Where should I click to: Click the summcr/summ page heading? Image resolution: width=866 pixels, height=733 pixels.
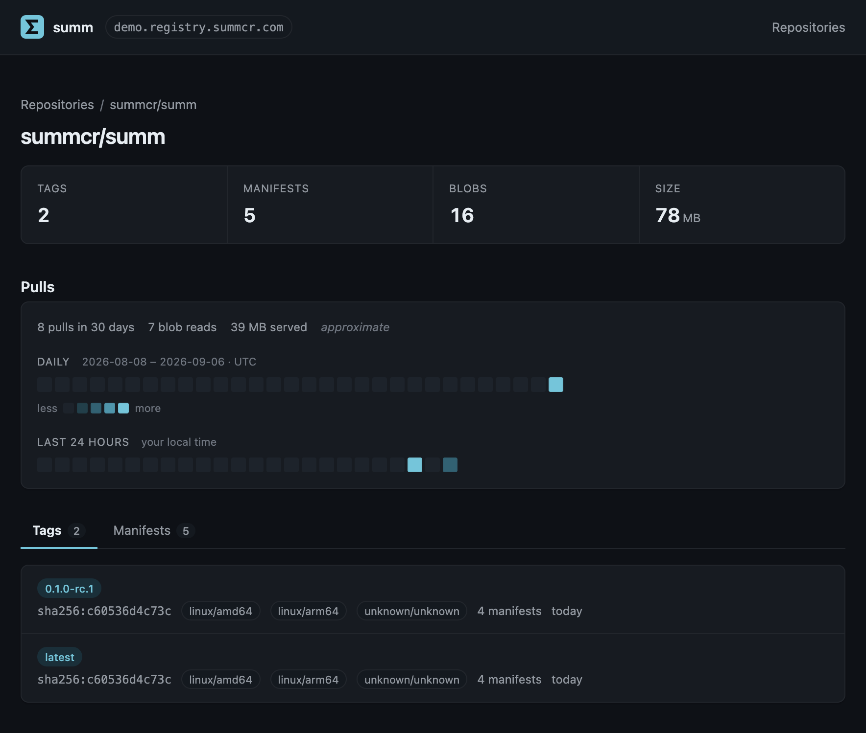click(x=93, y=137)
